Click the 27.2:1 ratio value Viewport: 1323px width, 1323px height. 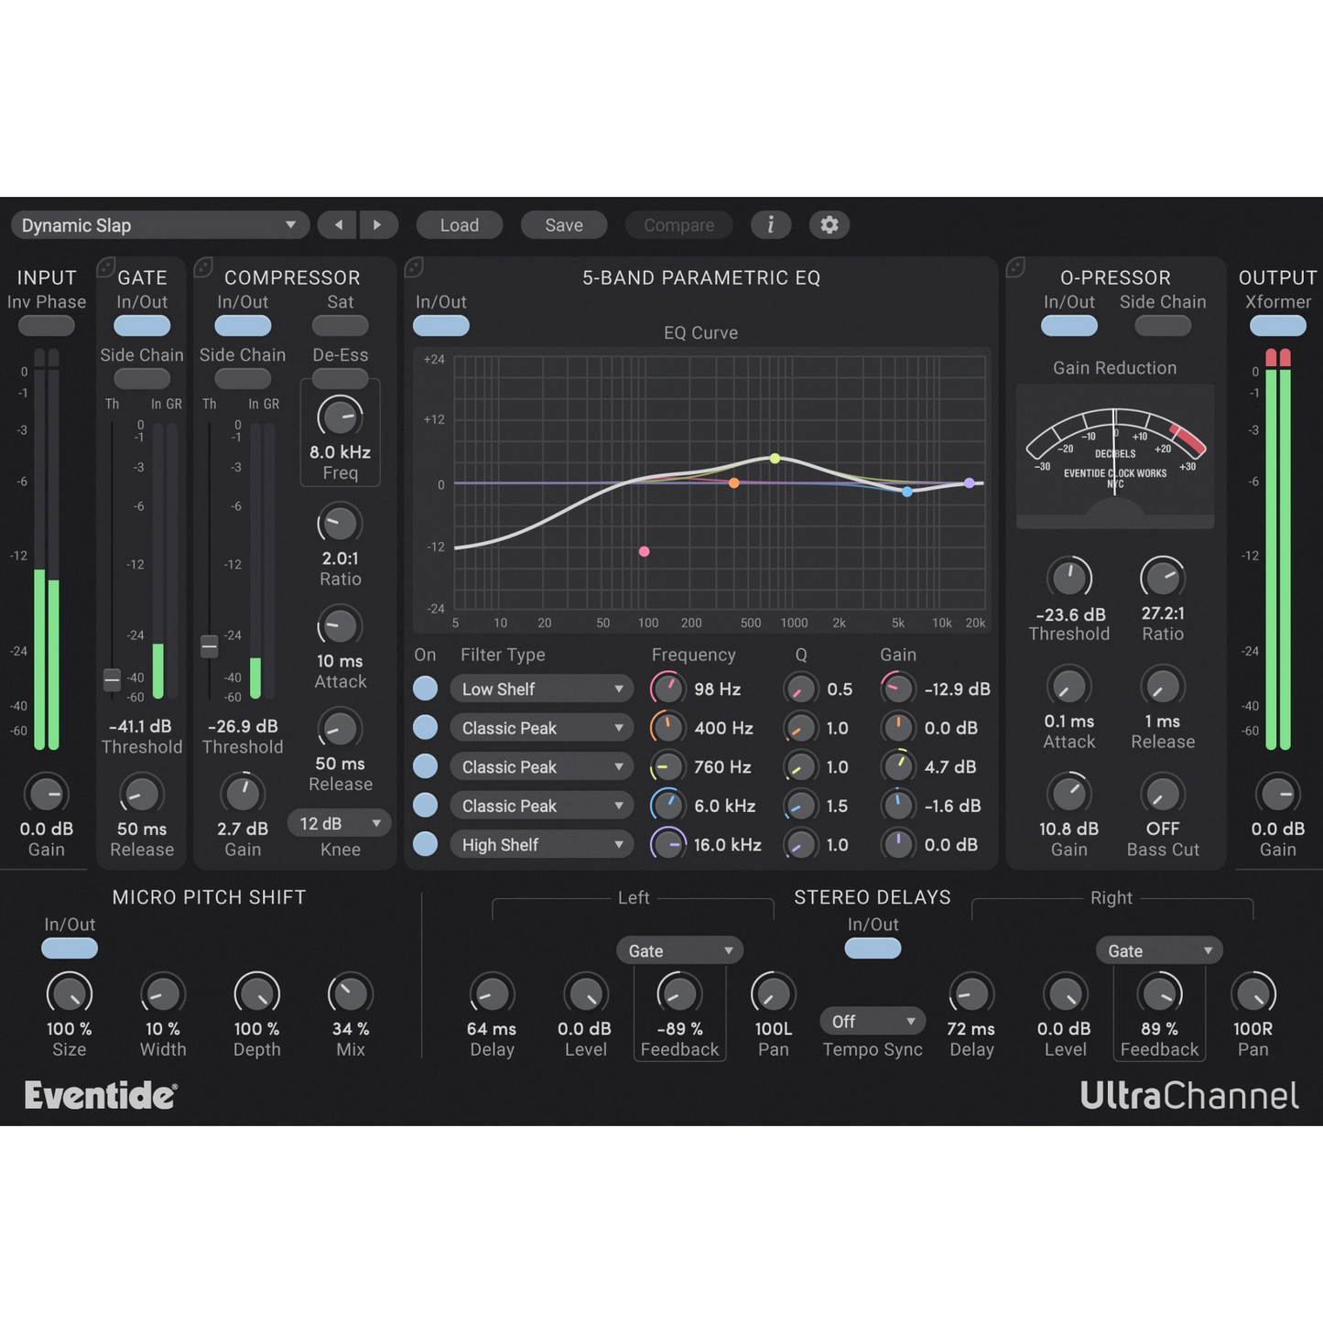click(1163, 613)
